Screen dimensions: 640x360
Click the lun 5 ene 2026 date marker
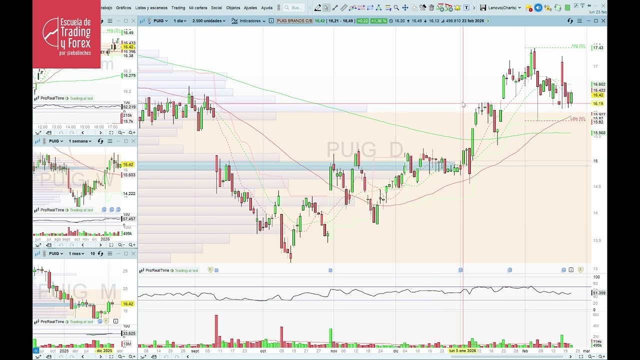pyautogui.click(x=462, y=351)
